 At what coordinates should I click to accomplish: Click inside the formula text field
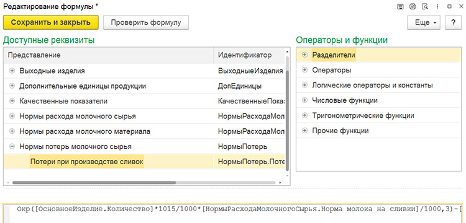[x=233, y=213]
